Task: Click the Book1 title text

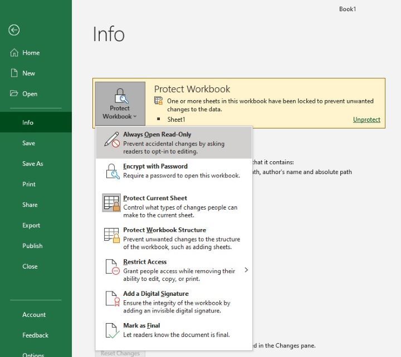Action: (348, 9)
